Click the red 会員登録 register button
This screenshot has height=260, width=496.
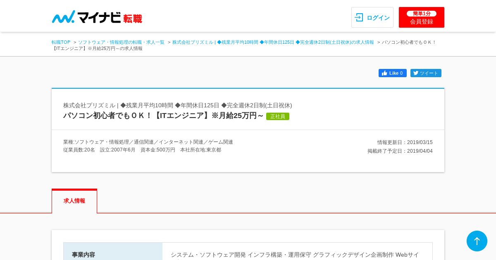(422, 17)
